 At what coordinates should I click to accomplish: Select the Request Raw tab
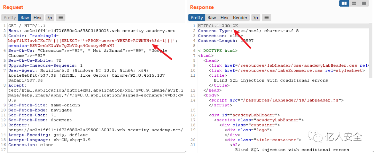tap(25, 18)
